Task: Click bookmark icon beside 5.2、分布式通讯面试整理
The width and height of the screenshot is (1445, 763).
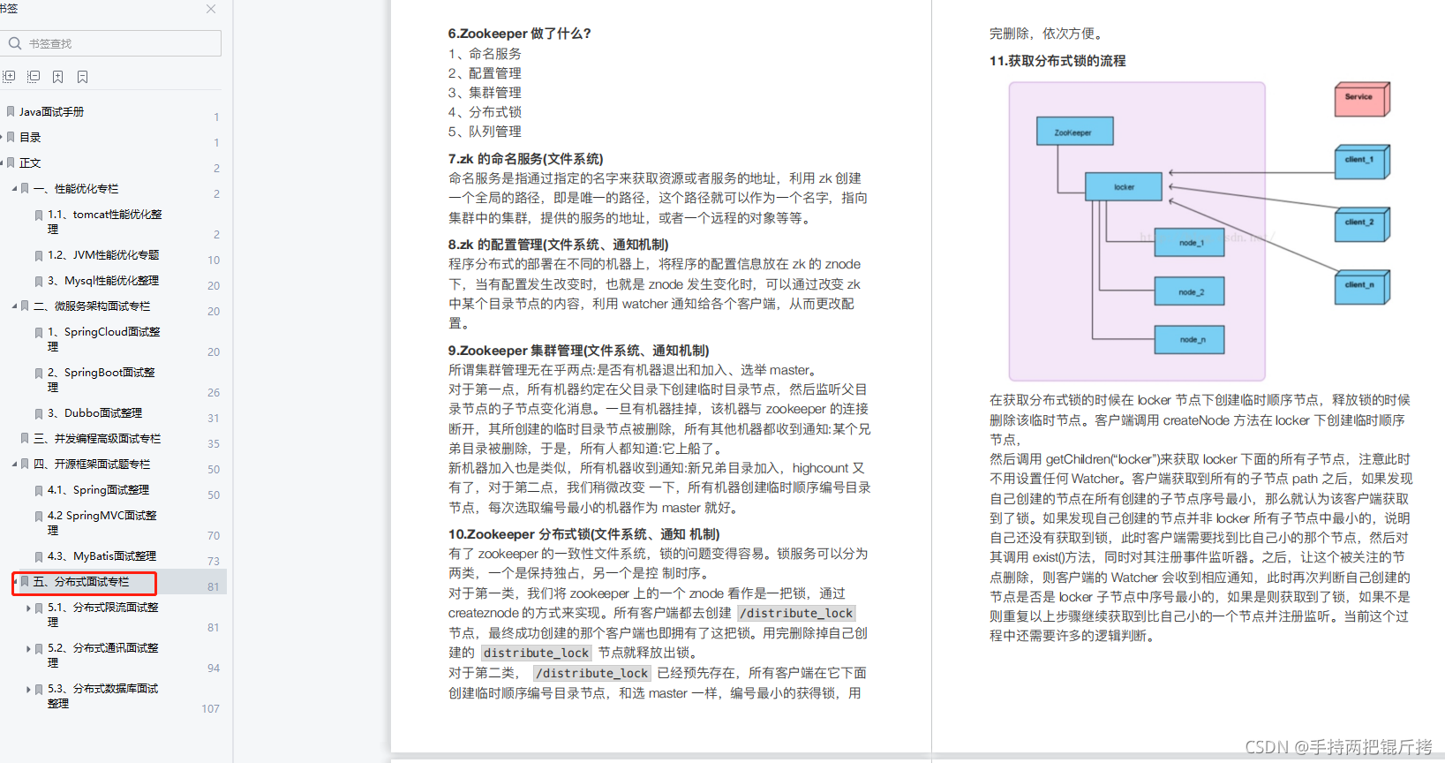Action: tap(39, 648)
